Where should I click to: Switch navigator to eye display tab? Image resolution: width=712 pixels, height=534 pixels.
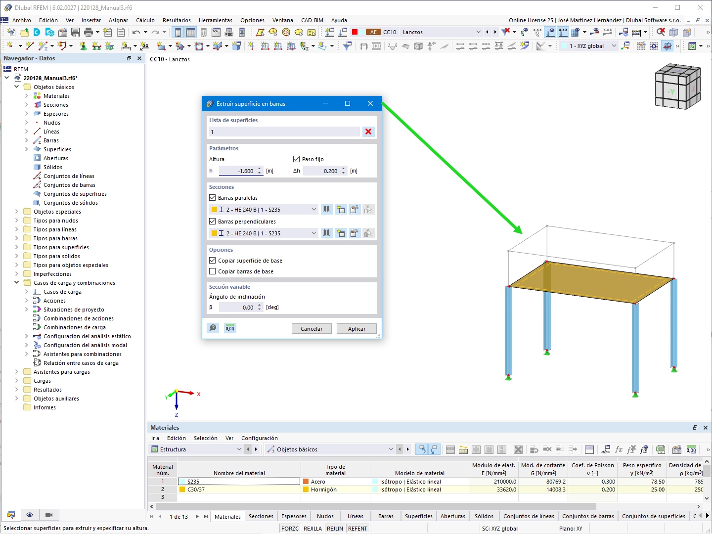point(30,515)
